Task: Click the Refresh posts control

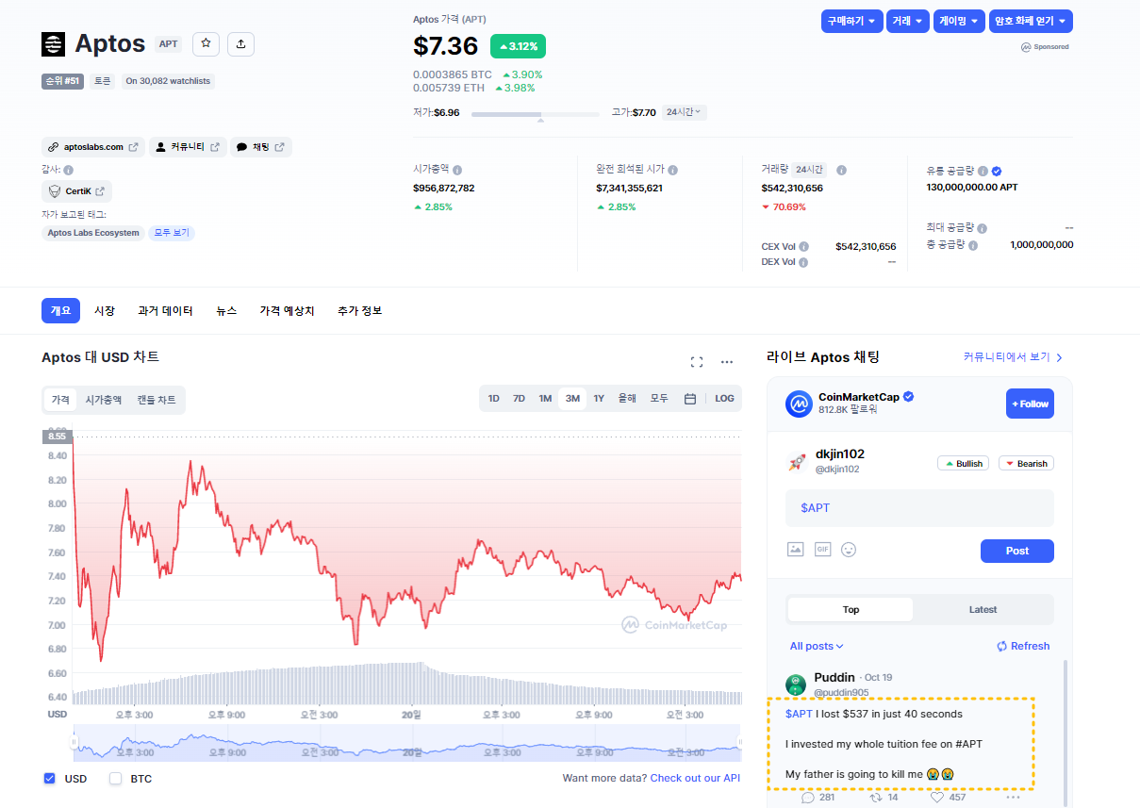Action: coord(1023,646)
